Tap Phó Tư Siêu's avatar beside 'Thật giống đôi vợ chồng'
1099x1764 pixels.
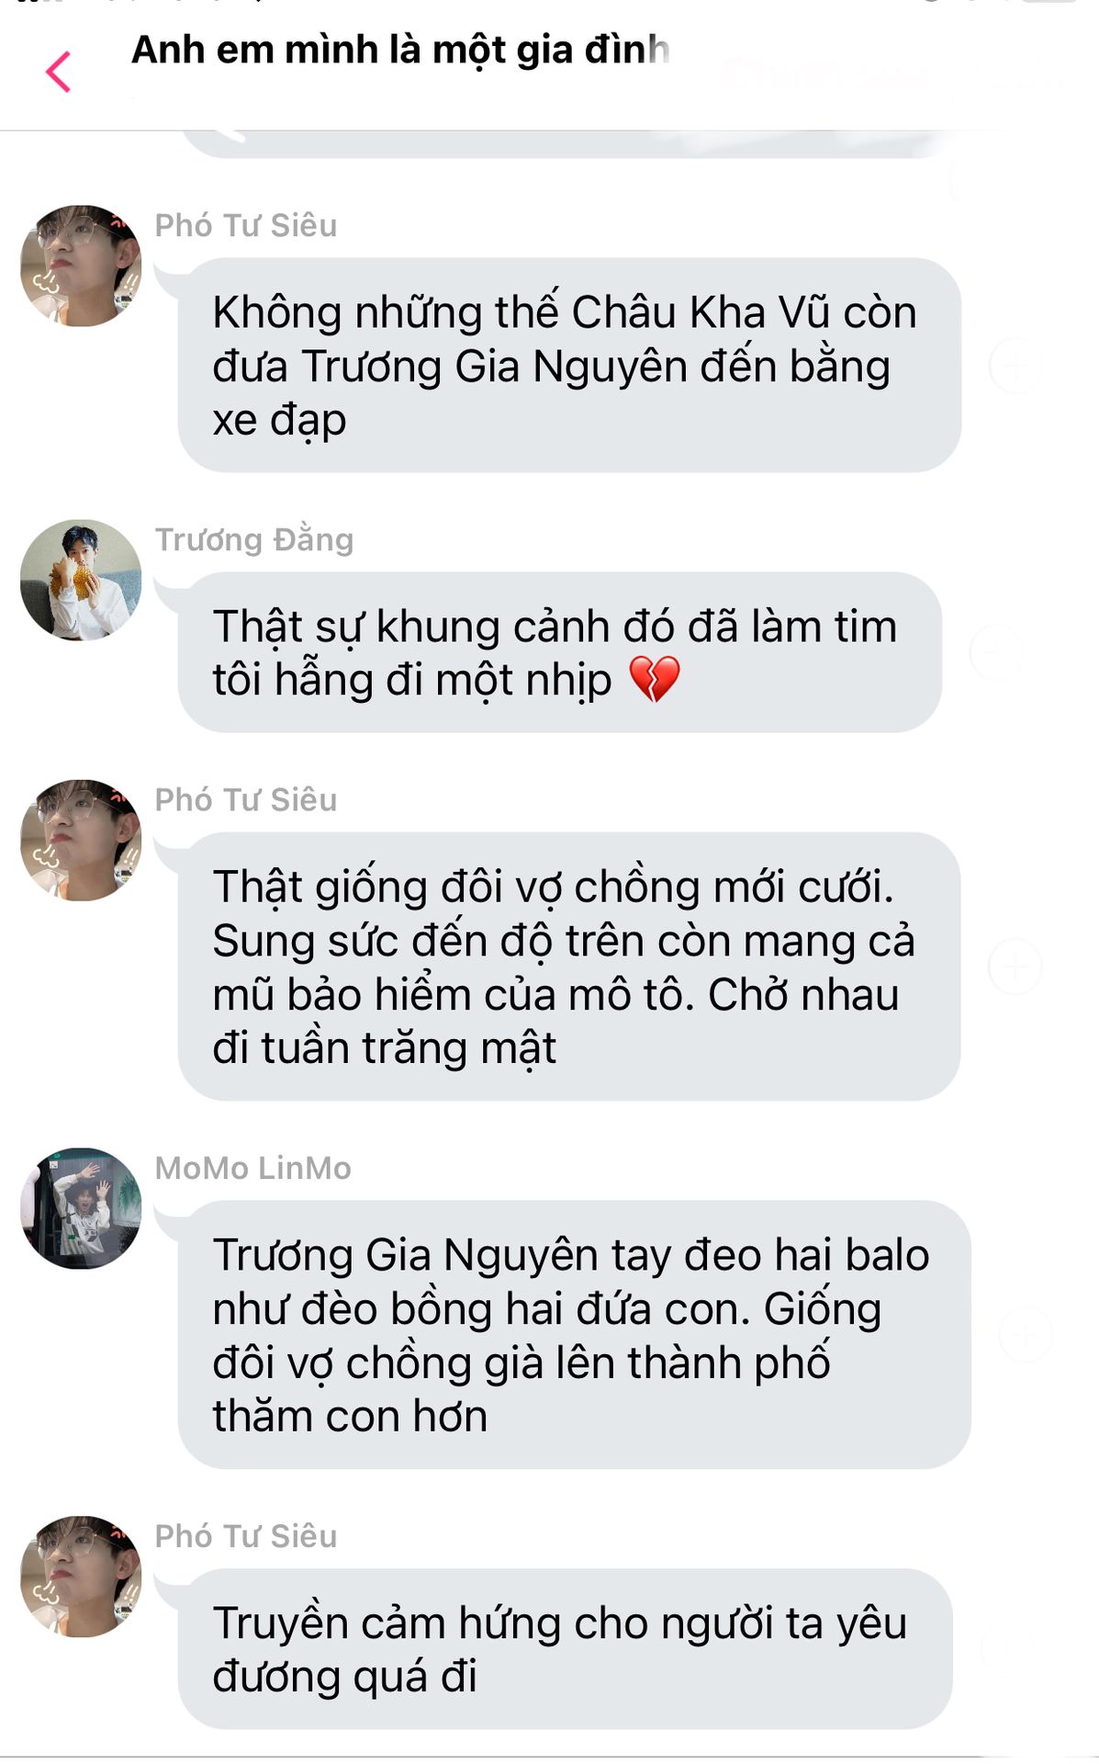point(81,840)
